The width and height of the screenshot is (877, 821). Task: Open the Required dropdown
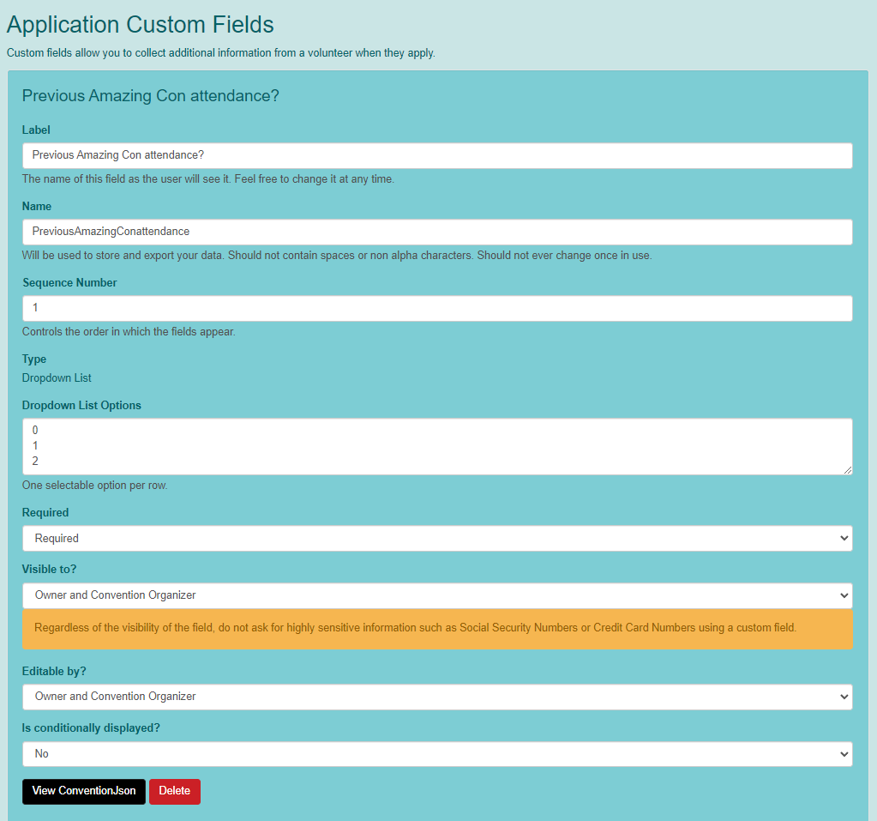[x=437, y=539]
